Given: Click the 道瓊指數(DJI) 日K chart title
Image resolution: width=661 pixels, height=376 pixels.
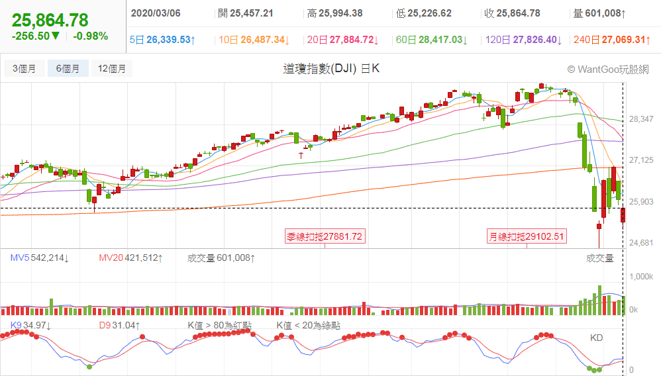Looking at the screenshot, I should (x=330, y=69).
